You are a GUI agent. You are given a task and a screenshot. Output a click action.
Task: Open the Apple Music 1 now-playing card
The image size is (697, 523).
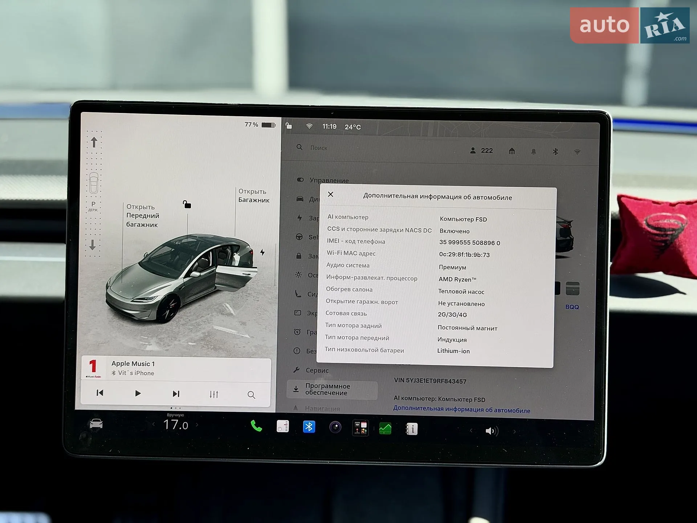[176, 368]
